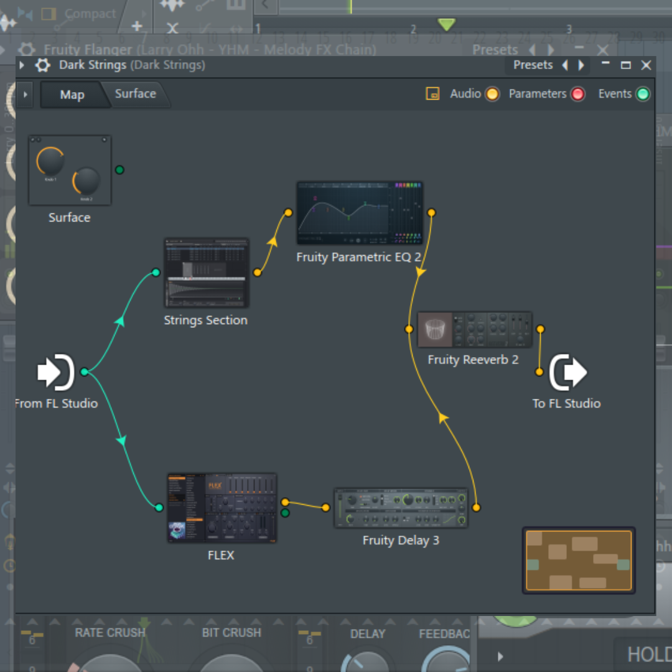Viewport: 672px width, 672px height.
Task: Toggle the Parameters connections filter
Action: [x=577, y=94]
